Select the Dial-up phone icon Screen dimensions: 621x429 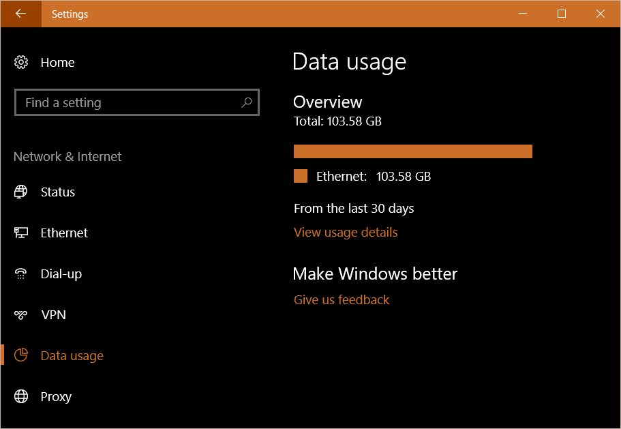[21, 273]
